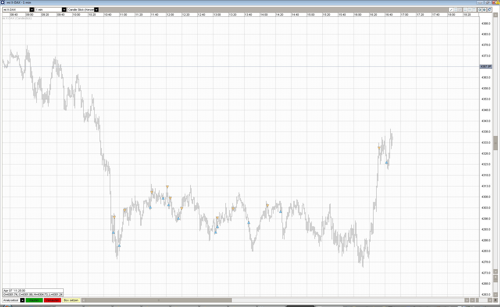Open the Analysetool dropdown menu
Image resolution: width=500 pixels, height=307 pixels.
click(x=22, y=300)
